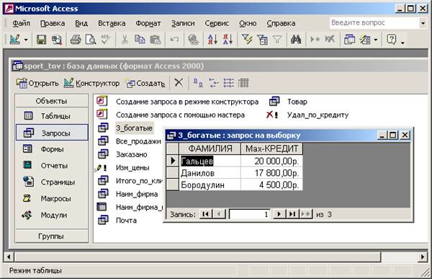Image resolution: width=432 pixels, height=279 pixels.
Task: Click the 'Введите вопрос' help box
Action: coord(374,23)
